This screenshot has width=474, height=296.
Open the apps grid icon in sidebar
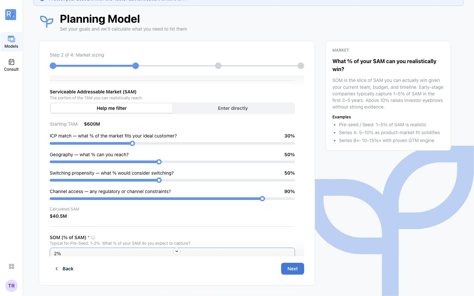point(12,266)
